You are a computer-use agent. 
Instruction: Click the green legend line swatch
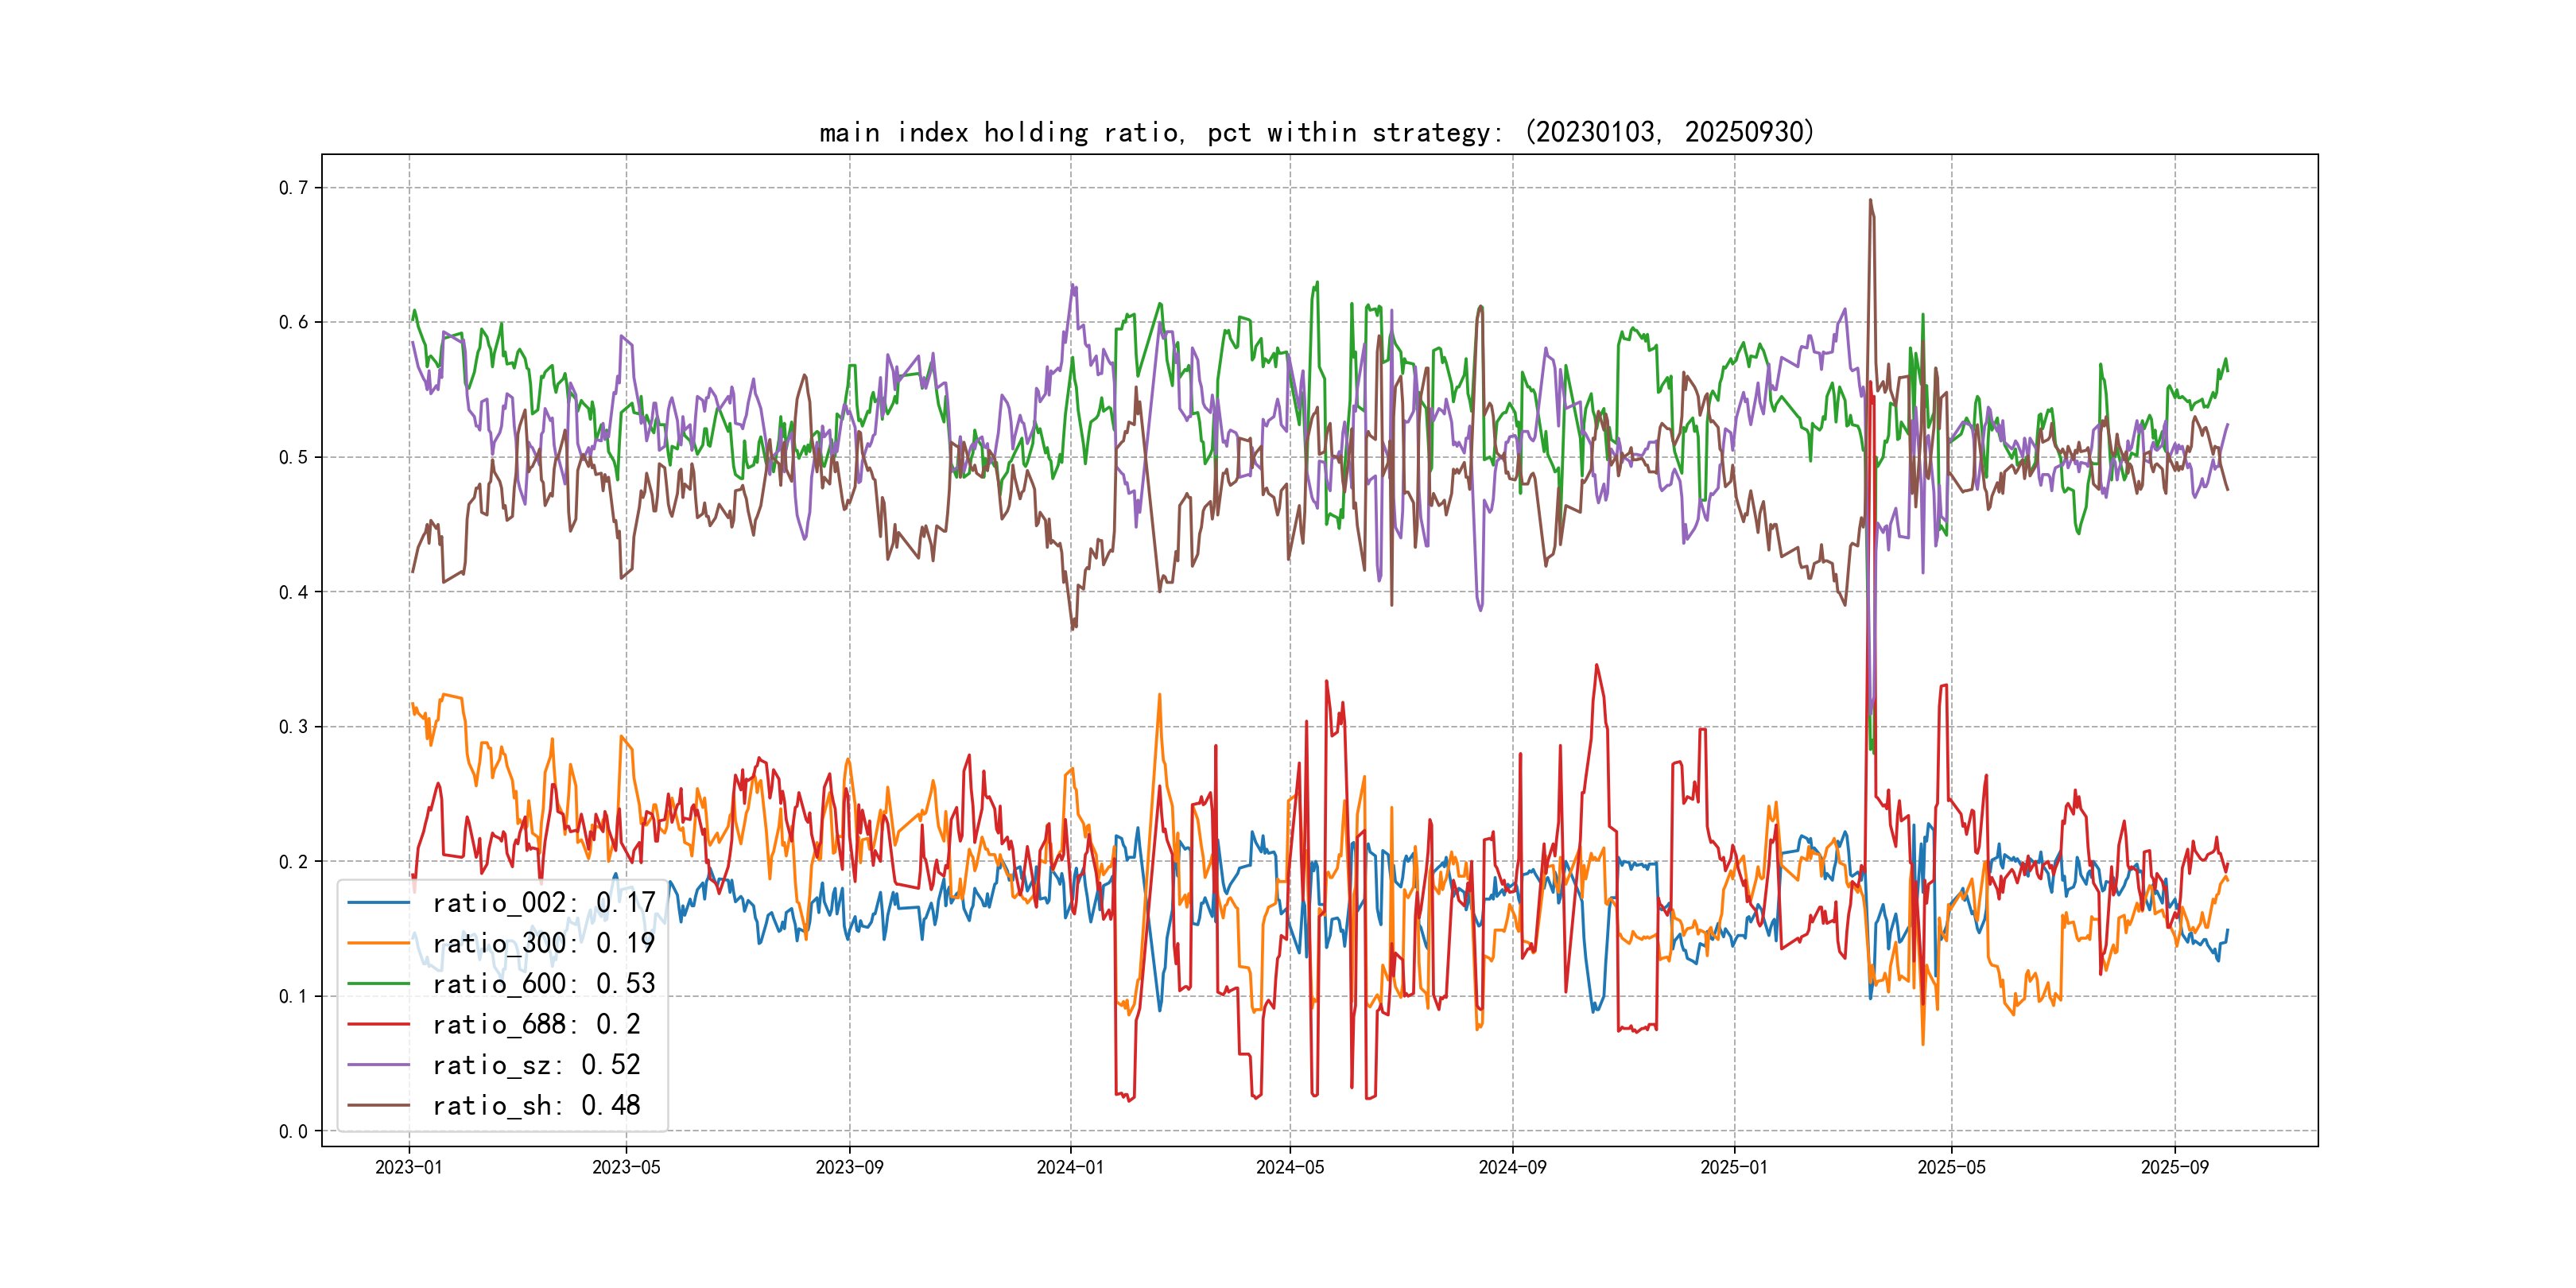[378, 984]
